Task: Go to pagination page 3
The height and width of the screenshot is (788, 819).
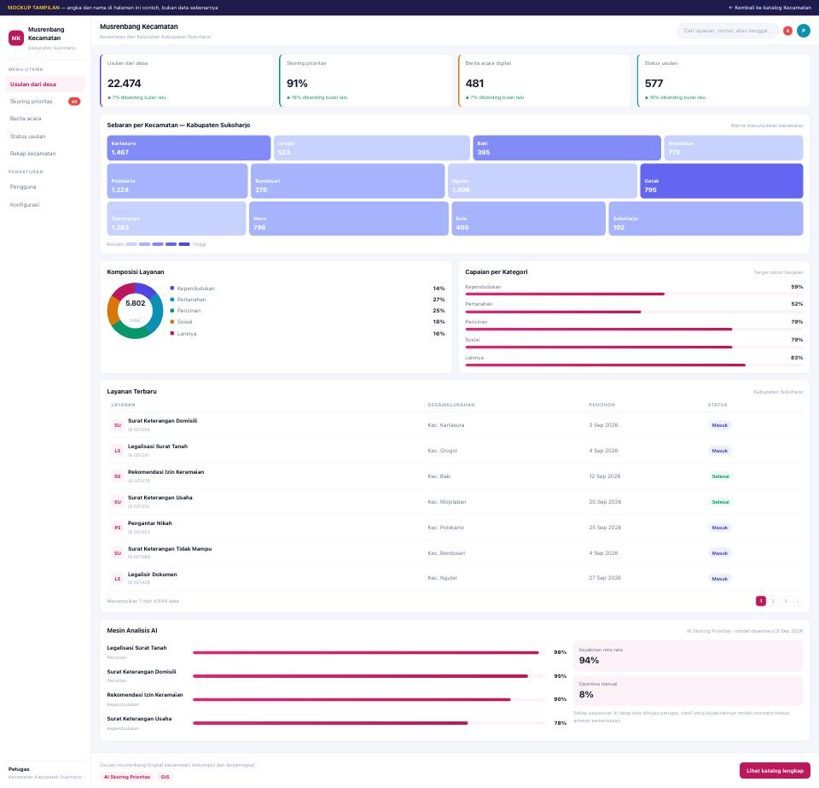Action: pyautogui.click(x=786, y=601)
